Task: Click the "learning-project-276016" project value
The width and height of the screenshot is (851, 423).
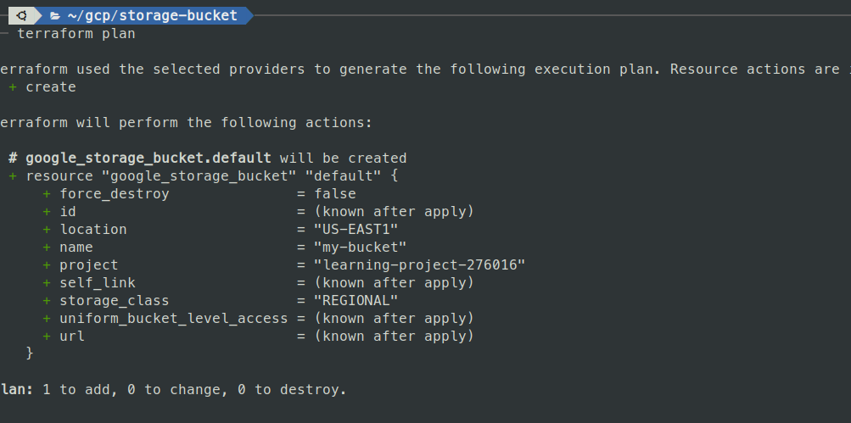Action: 420,265
